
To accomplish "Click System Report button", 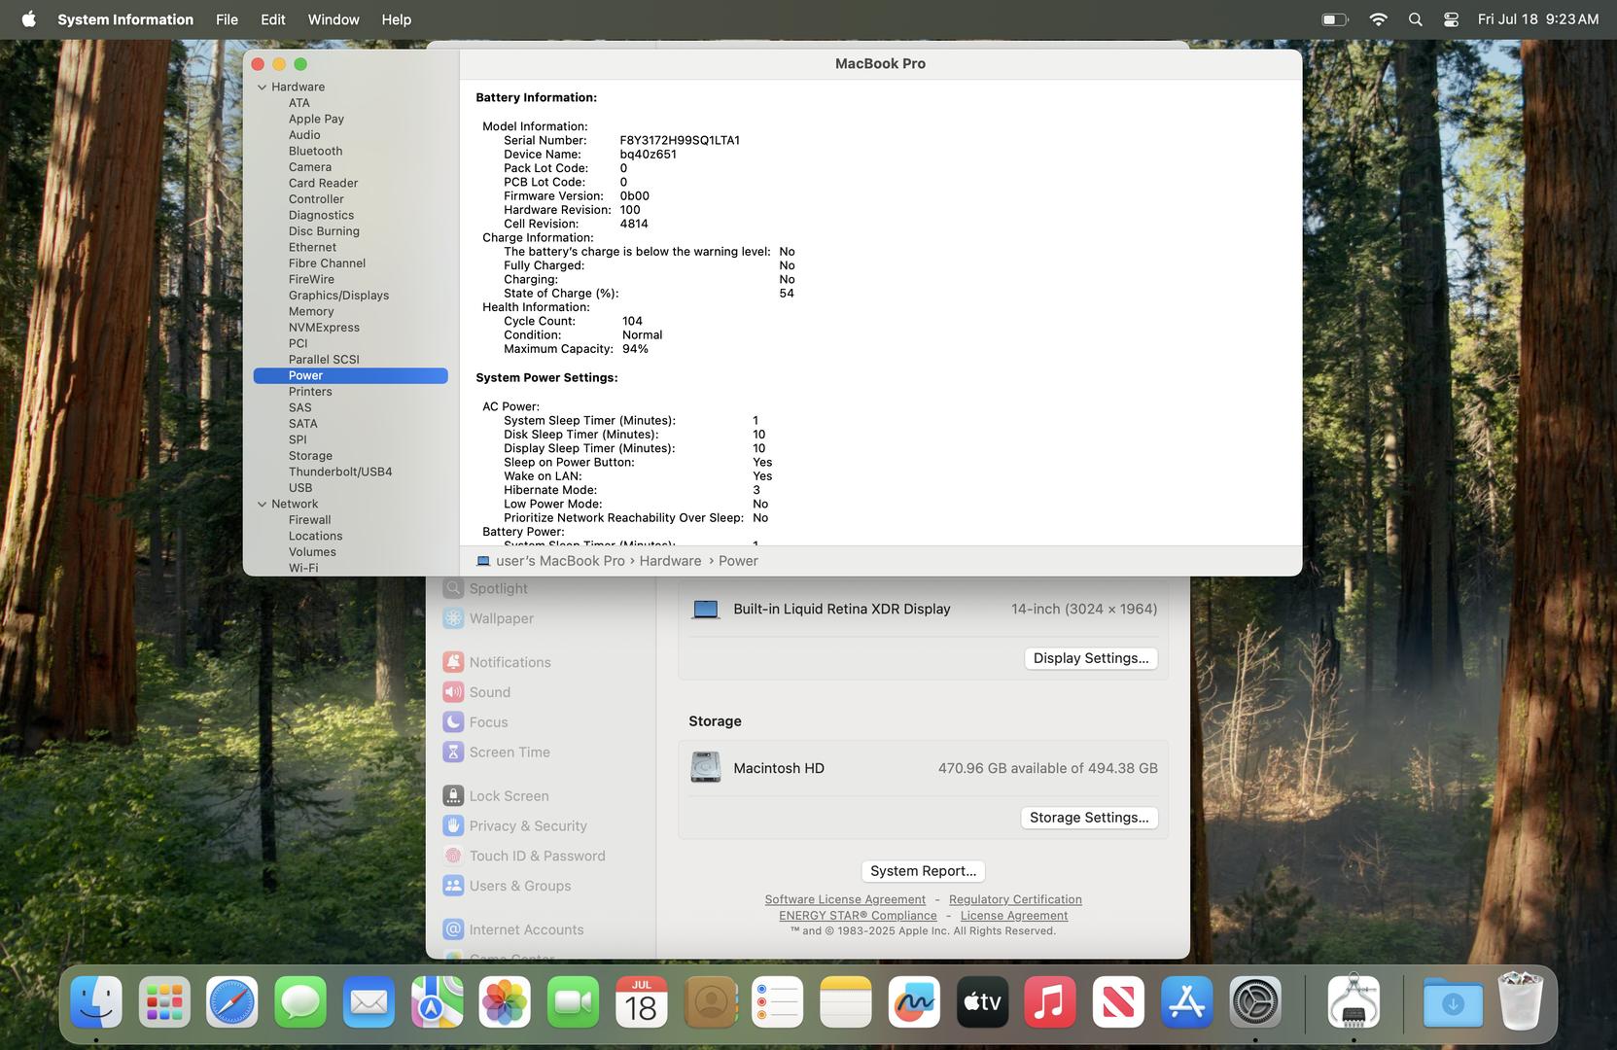I will click(x=923, y=871).
